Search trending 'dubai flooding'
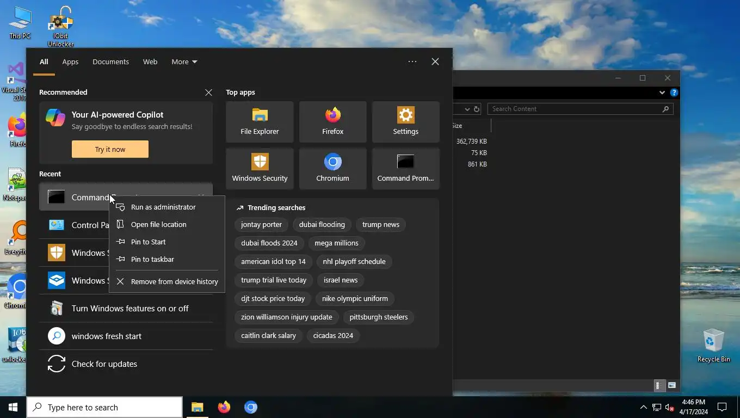Viewport: 740px width, 418px height. 322,224
